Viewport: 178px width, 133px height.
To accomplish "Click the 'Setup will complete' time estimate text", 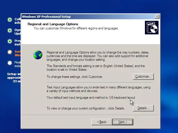I will pos(14,78).
